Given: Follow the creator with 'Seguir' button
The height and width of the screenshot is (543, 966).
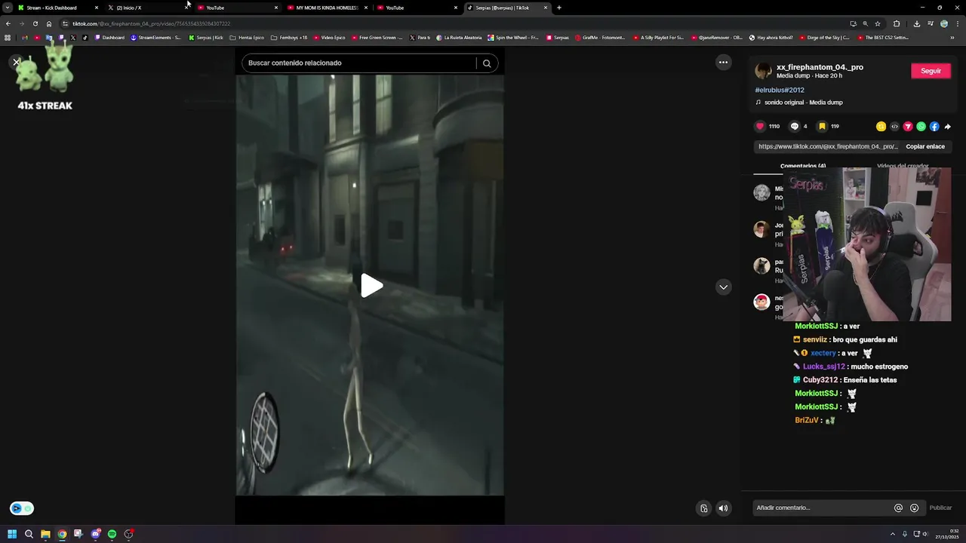Looking at the screenshot, I should (x=931, y=71).
